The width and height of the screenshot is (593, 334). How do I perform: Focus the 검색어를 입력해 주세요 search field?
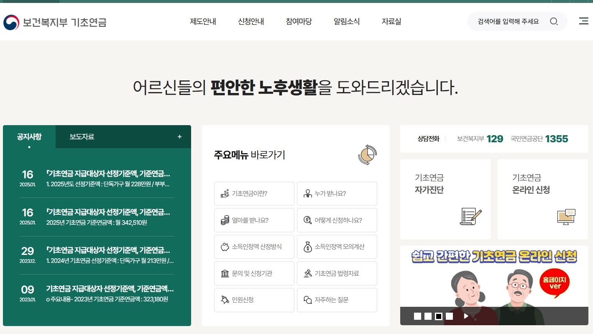[509, 21]
